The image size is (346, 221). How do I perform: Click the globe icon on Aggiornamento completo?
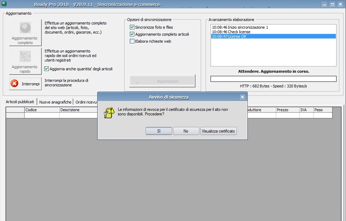point(25,28)
